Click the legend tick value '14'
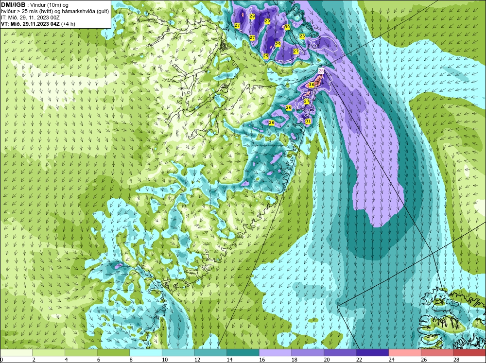Image resolution: width=486 pixels, height=363 pixels. click(229, 360)
